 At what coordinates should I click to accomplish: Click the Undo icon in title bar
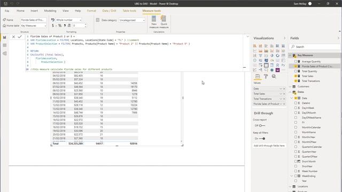pos(12,4)
